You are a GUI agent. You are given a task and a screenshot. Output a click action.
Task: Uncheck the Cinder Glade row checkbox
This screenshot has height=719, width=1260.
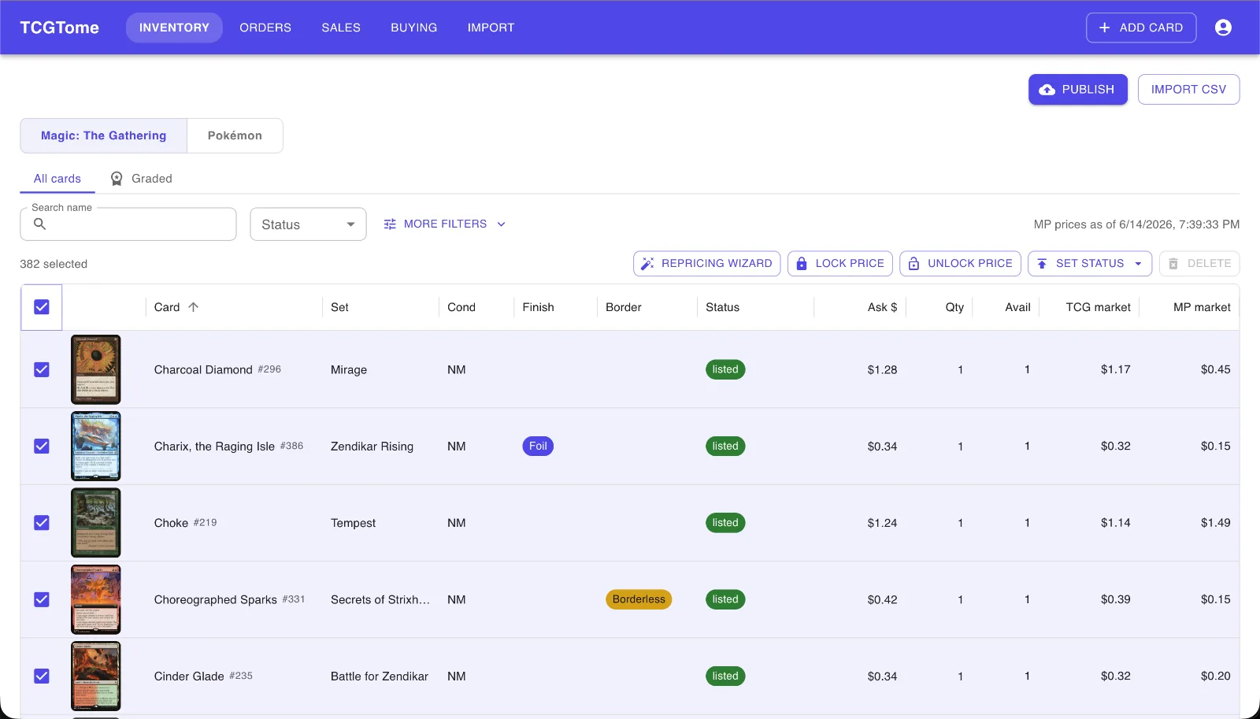pyautogui.click(x=42, y=676)
